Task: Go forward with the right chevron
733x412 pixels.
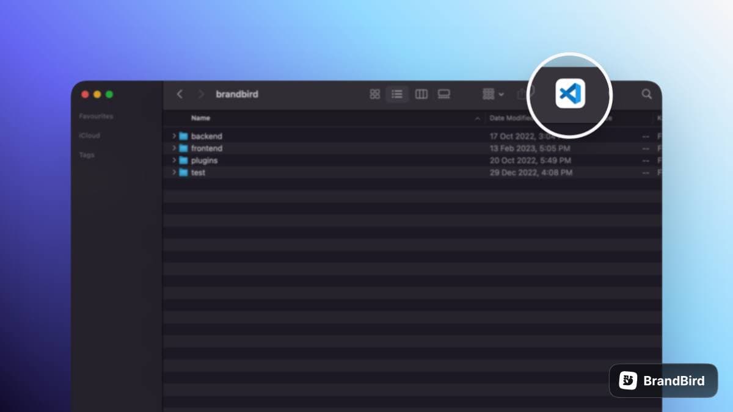Action: click(200, 94)
